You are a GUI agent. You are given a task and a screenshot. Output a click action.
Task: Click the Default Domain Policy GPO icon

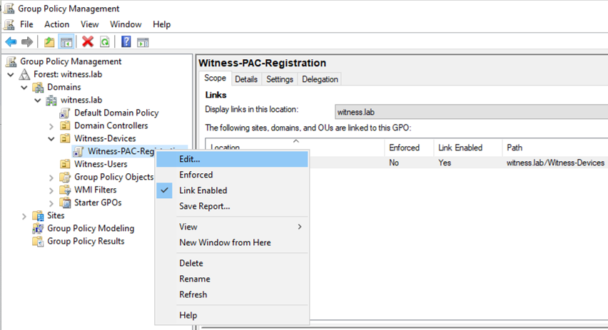[65, 113]
